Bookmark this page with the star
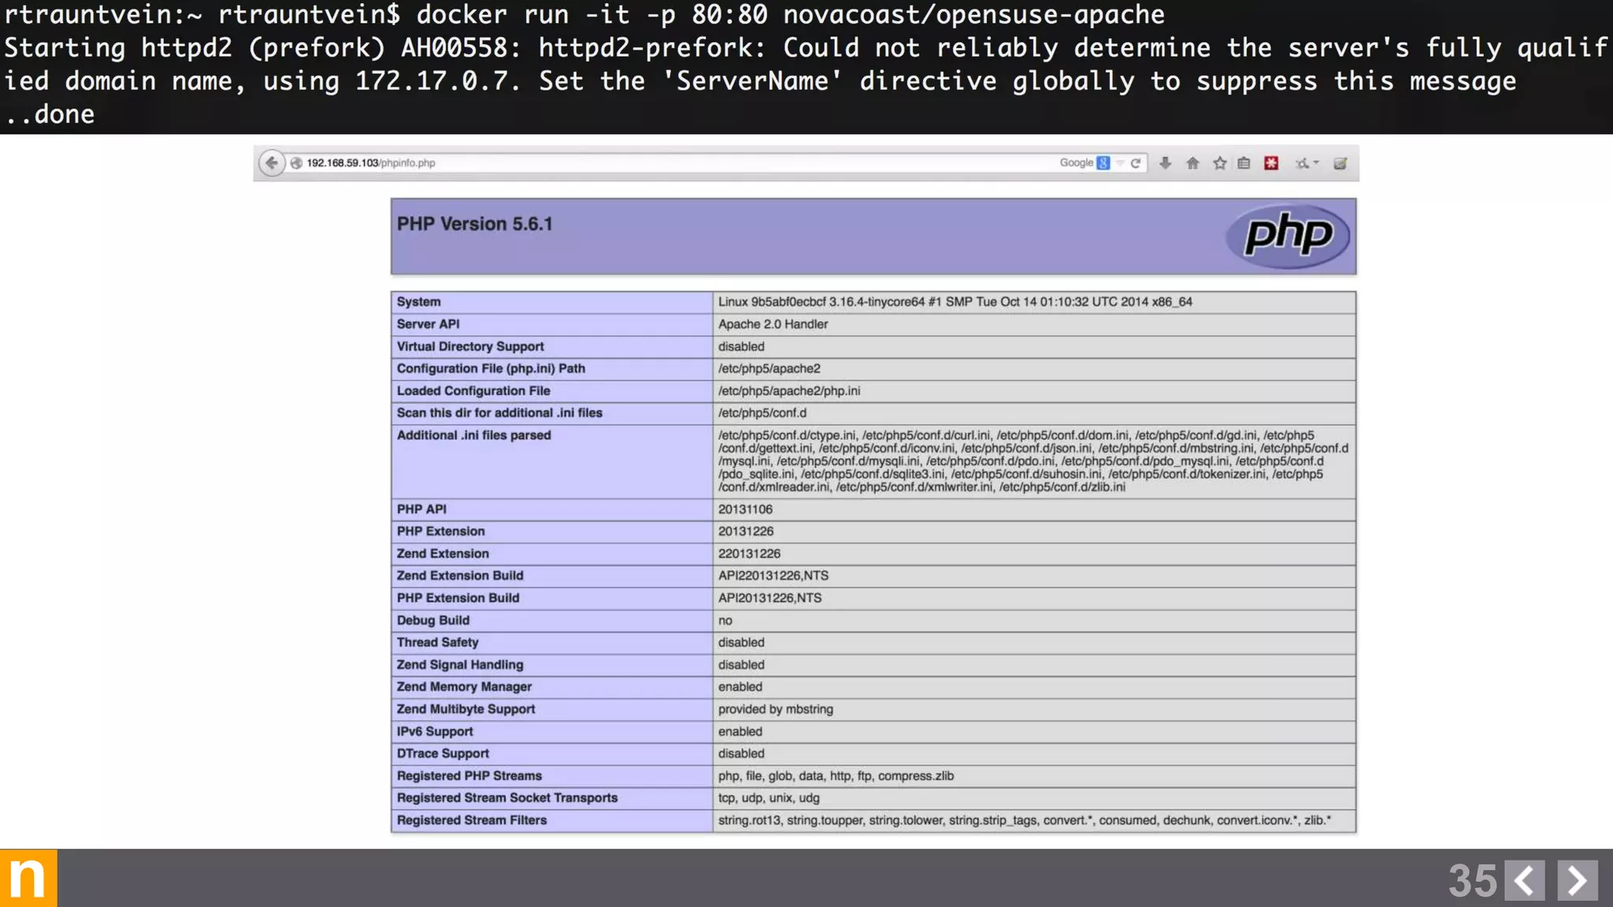The height and width of the screenshot is (907, 1613). [1219, 163]
